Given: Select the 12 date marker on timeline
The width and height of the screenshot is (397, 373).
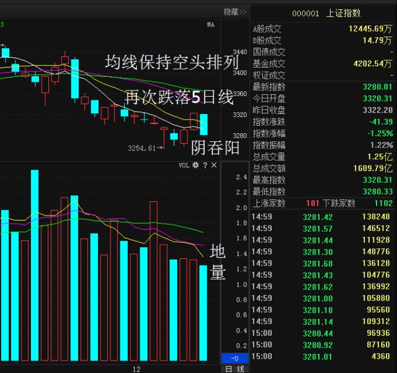Looking at the screenshot, I should tap(136, 369).
